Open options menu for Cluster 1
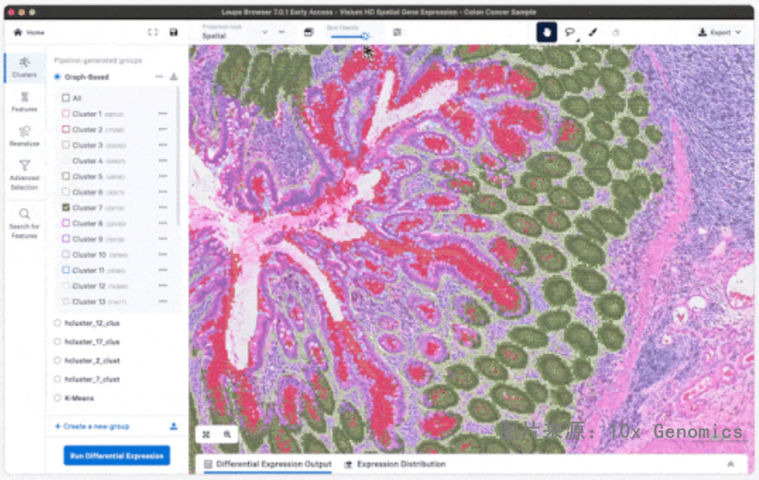This screenshot has width=759, height=480. [x=163, y=114]
